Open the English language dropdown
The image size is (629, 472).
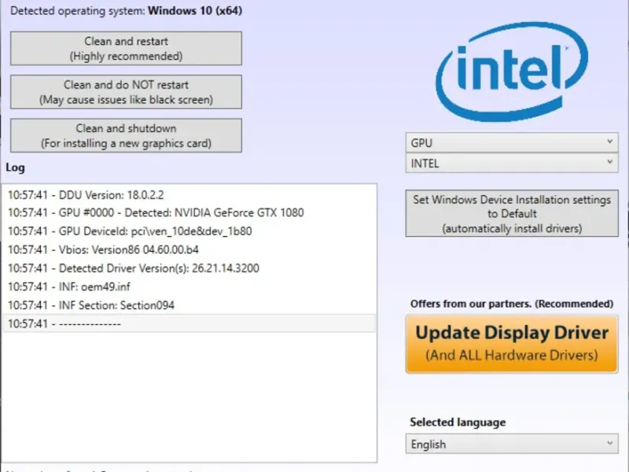511,444
